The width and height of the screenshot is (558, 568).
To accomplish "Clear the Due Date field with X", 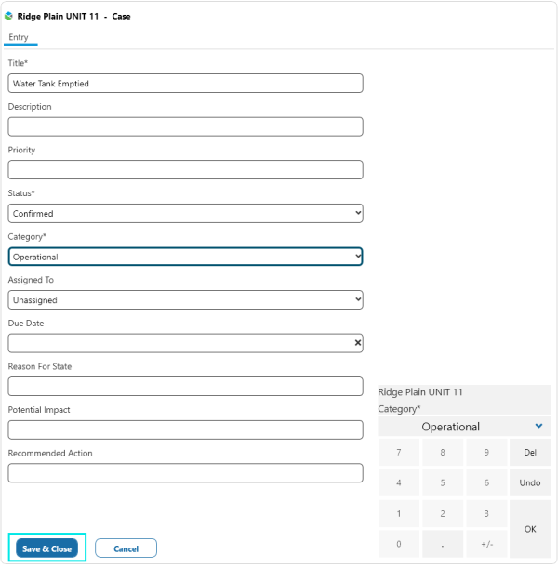I will click(357, 343).
